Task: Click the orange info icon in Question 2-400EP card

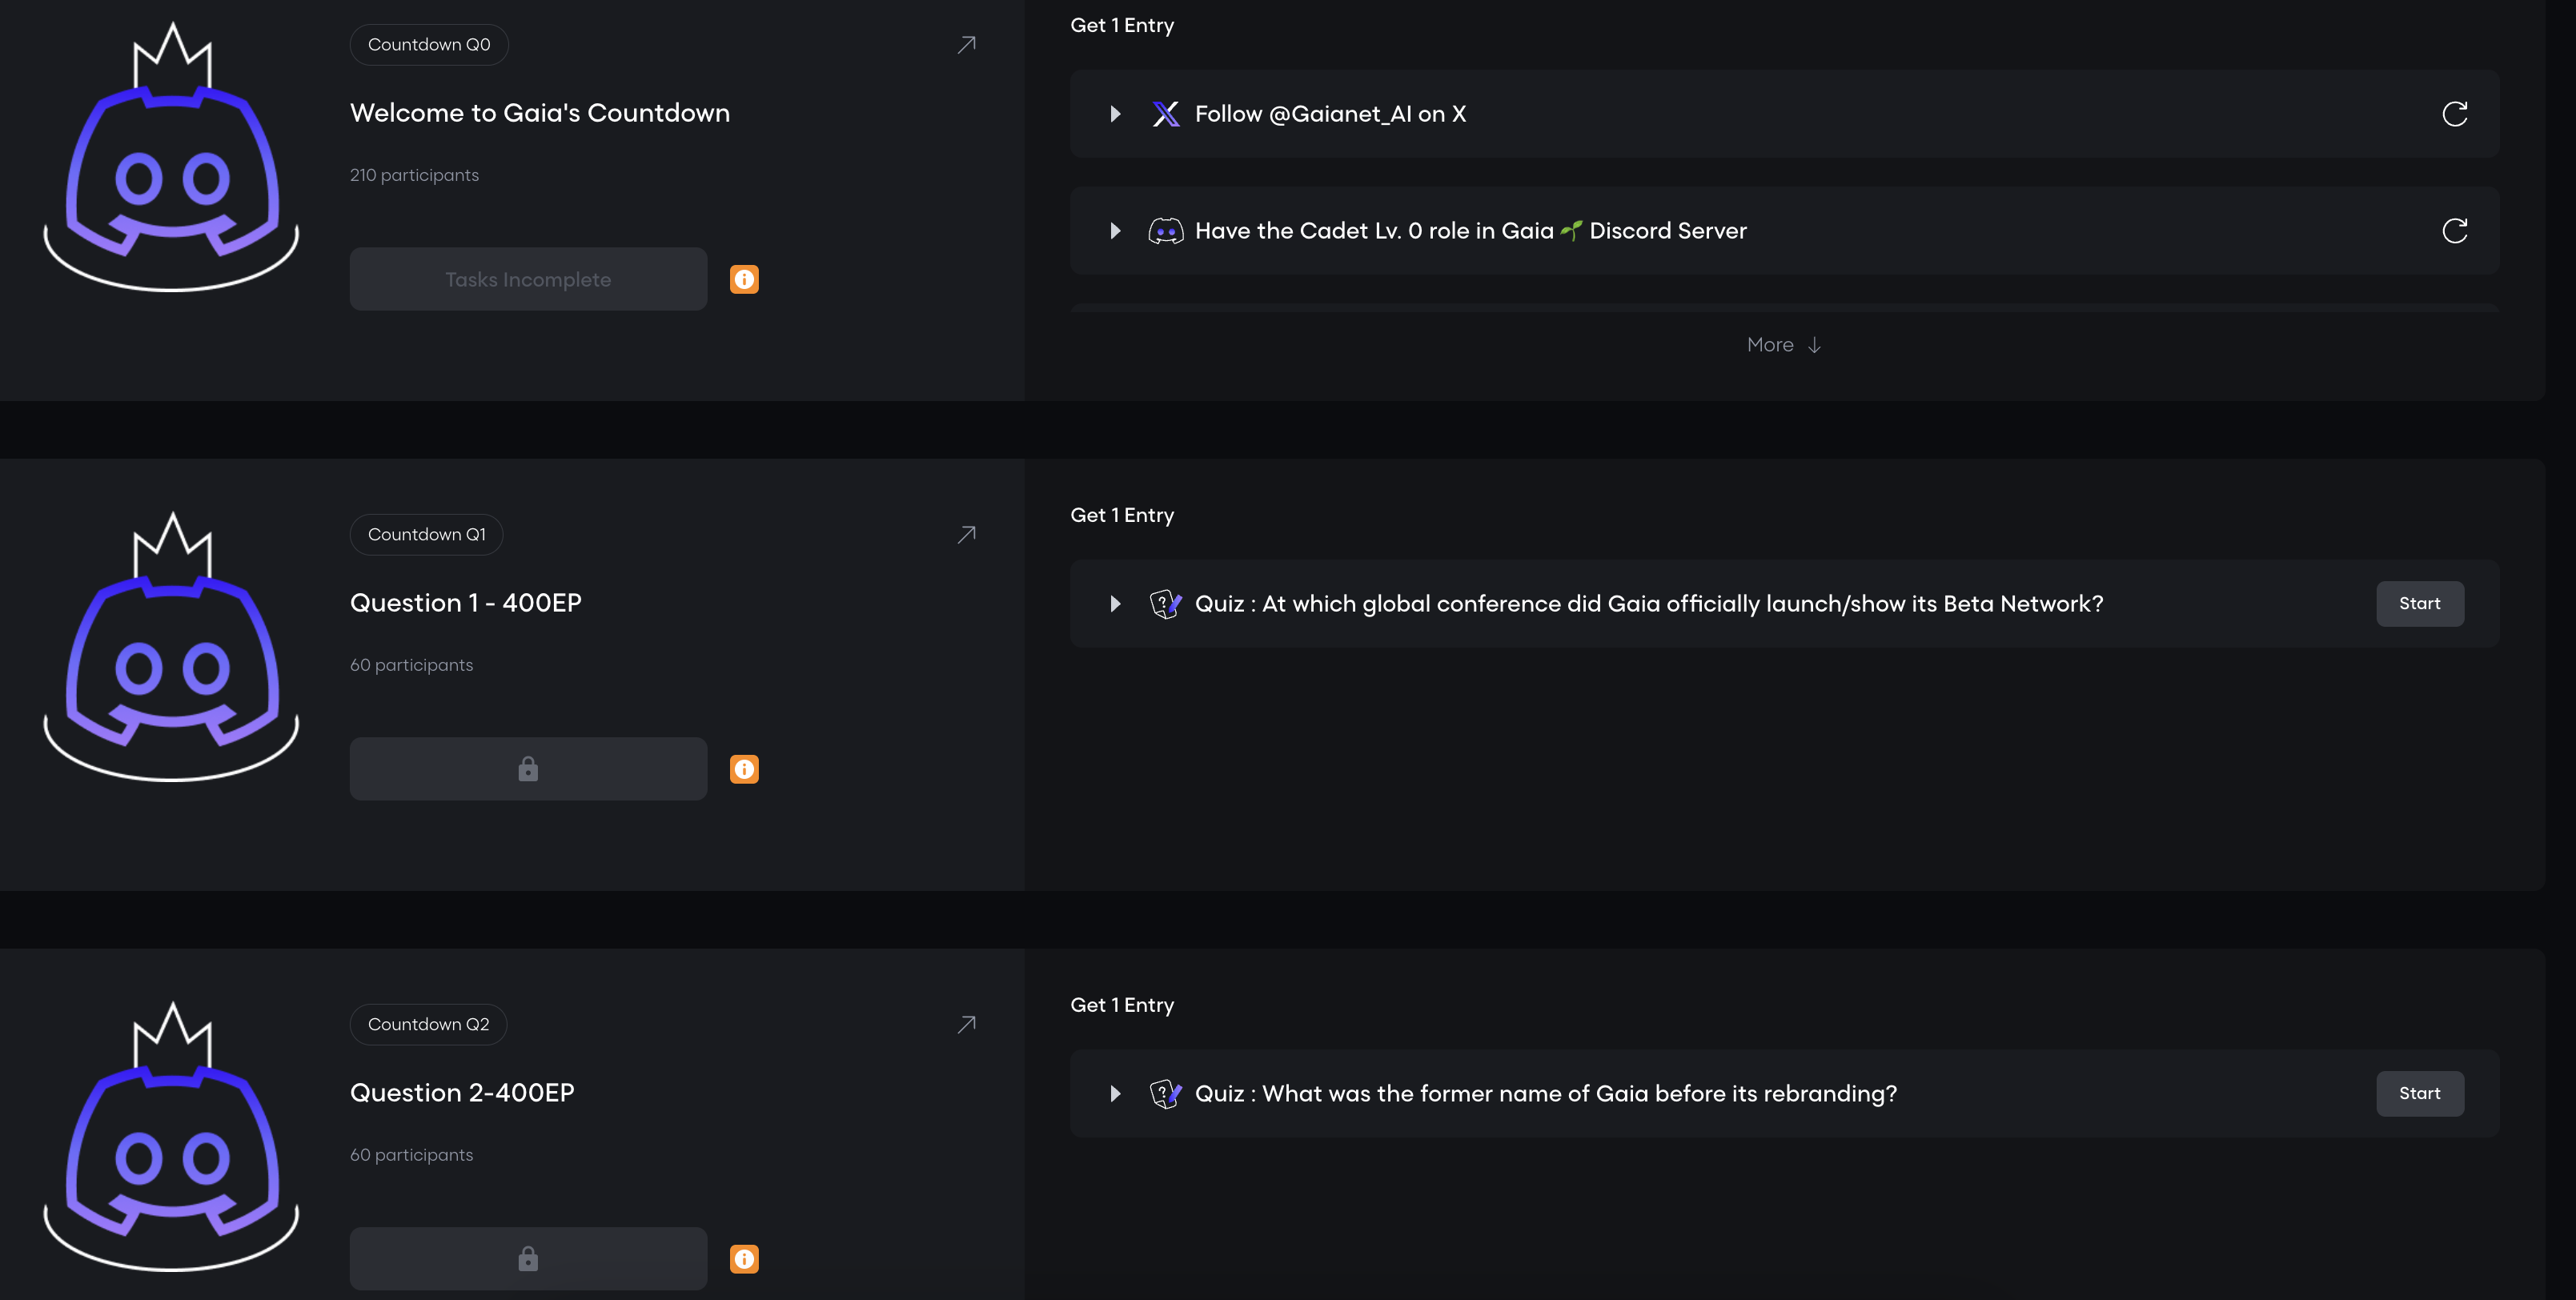Action: coord(744,1259)
